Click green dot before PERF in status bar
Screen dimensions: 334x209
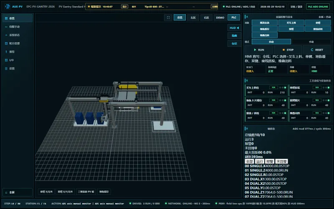pyautogui.click(x=216, y=204)
